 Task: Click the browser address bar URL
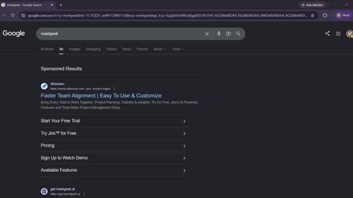pyautogui.click(x=167, y=15)
